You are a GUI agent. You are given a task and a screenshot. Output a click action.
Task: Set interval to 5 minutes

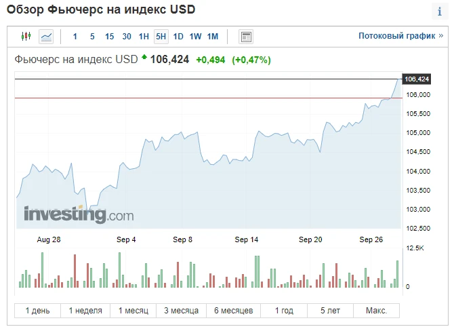click(92, 37)
